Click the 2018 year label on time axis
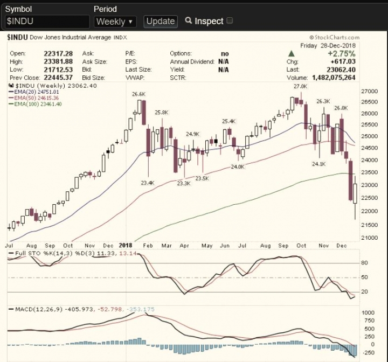Image resolution: width=388 pixels, height=362 pixels. pyautogui.click(x=126, y=245)
